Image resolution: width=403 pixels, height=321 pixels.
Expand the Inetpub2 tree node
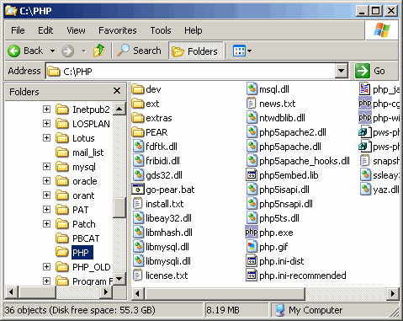46,109
